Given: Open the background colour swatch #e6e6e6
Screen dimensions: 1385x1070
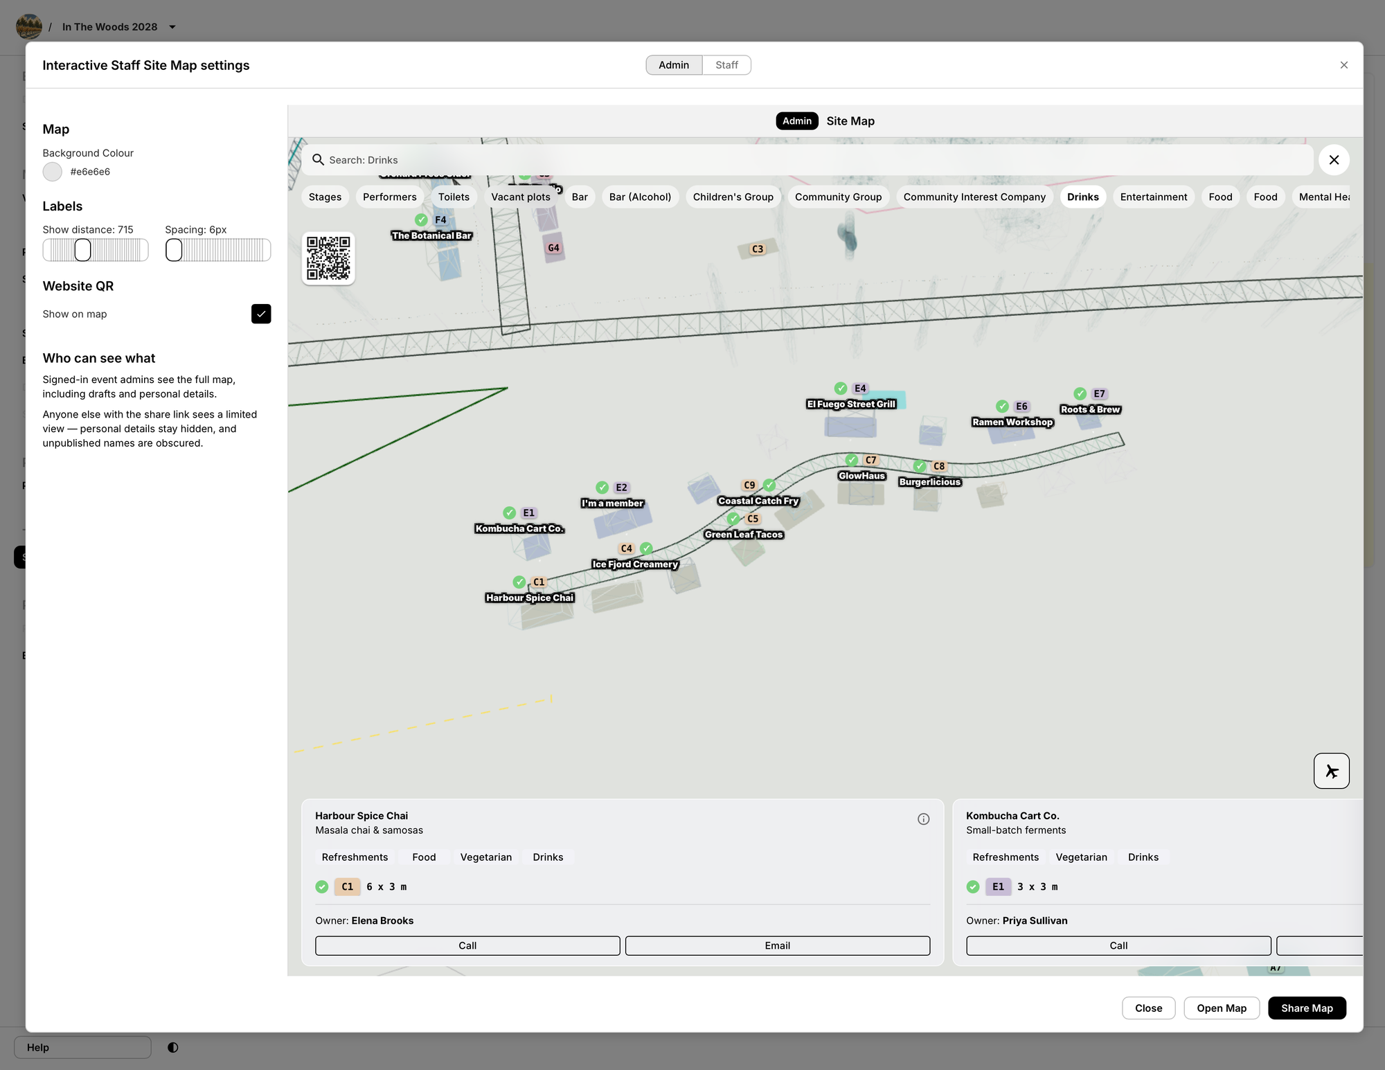Looking at the screenshot, I should coord(53,172).
